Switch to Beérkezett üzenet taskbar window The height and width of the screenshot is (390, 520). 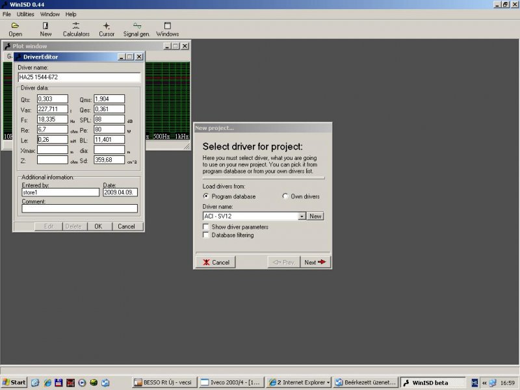(x=366, y=382)
